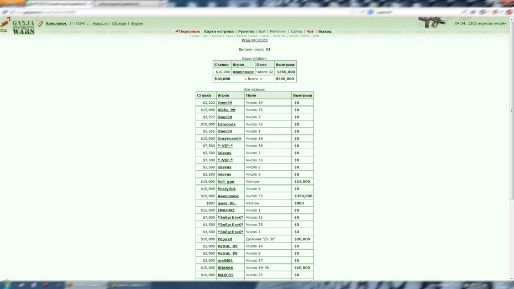Open the Graysvandir player link
Screen dimensions: 514x289
[229, 139]
